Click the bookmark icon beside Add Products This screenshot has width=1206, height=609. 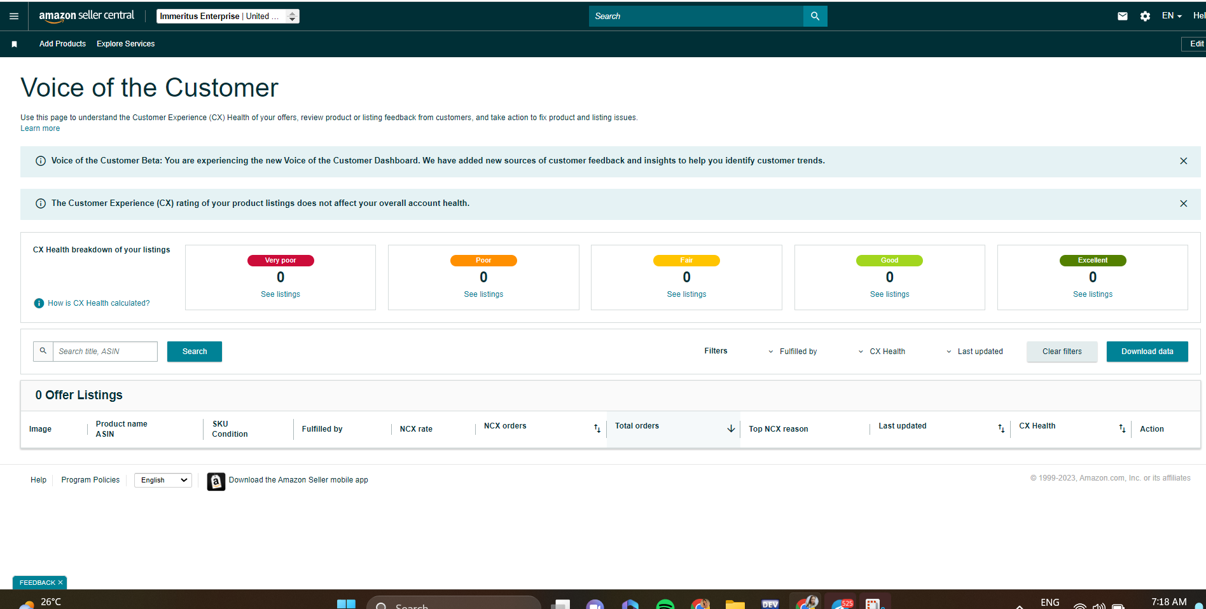(14, 44)
